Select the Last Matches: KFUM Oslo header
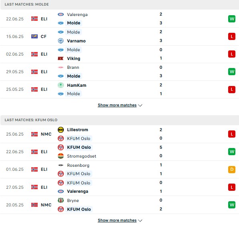239x230 pixels. (x=119, y=120)
